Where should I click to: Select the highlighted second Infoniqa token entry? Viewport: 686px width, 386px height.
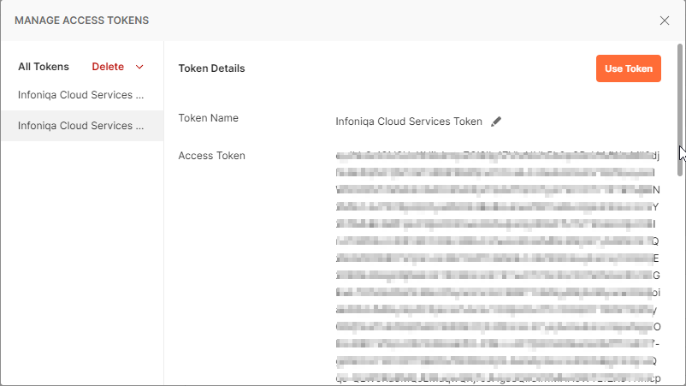click(x=82, y=126)
